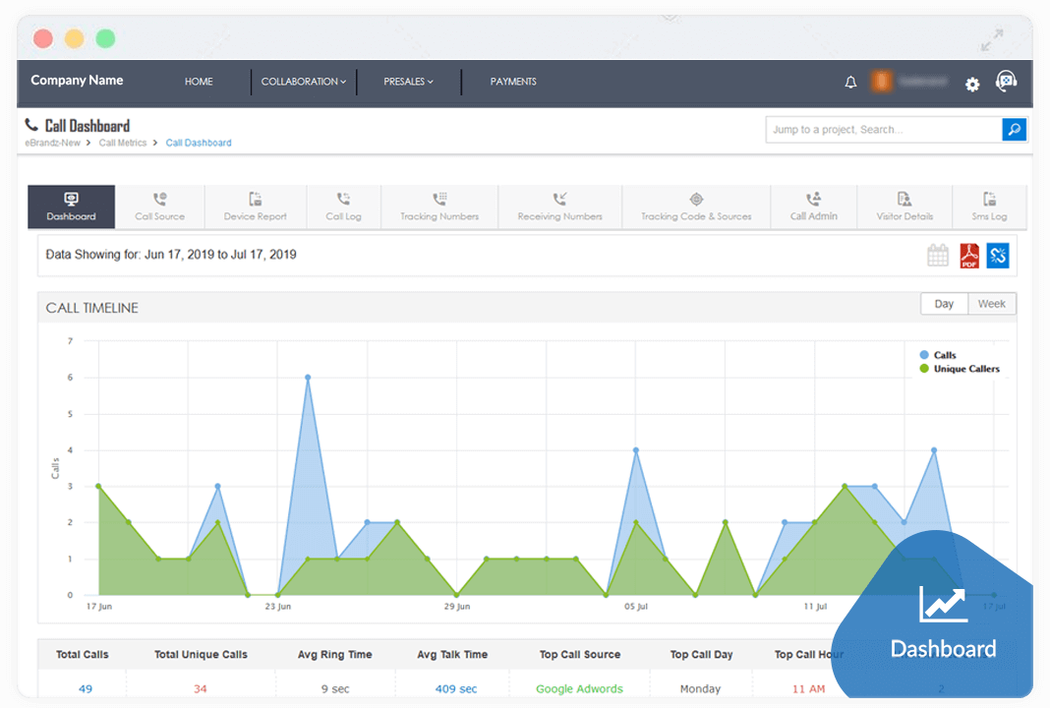Select the Device Report phone icon
Viewport: 1050px width, 708px height.
point(255,200)
